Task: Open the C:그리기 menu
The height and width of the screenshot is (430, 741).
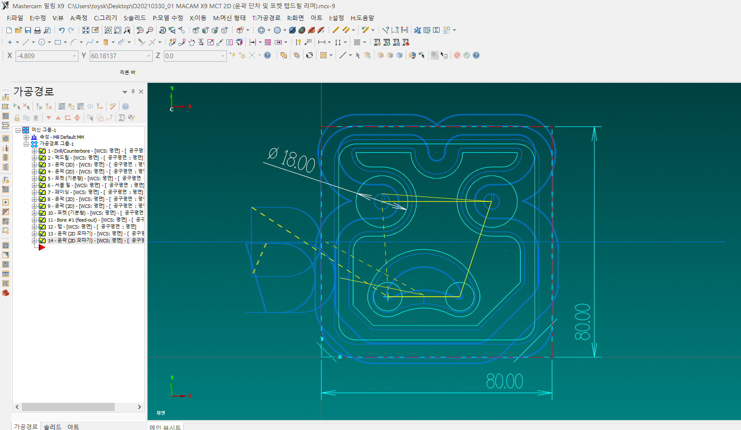Action: 106,18
